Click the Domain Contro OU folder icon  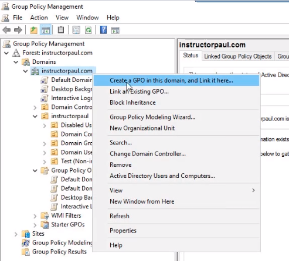click(x=45, y=107)
